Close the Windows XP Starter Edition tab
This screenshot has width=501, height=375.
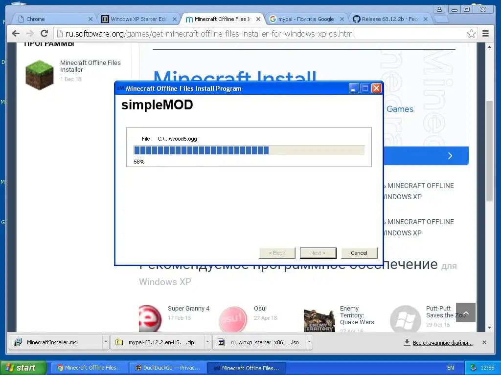coord(175,19)
